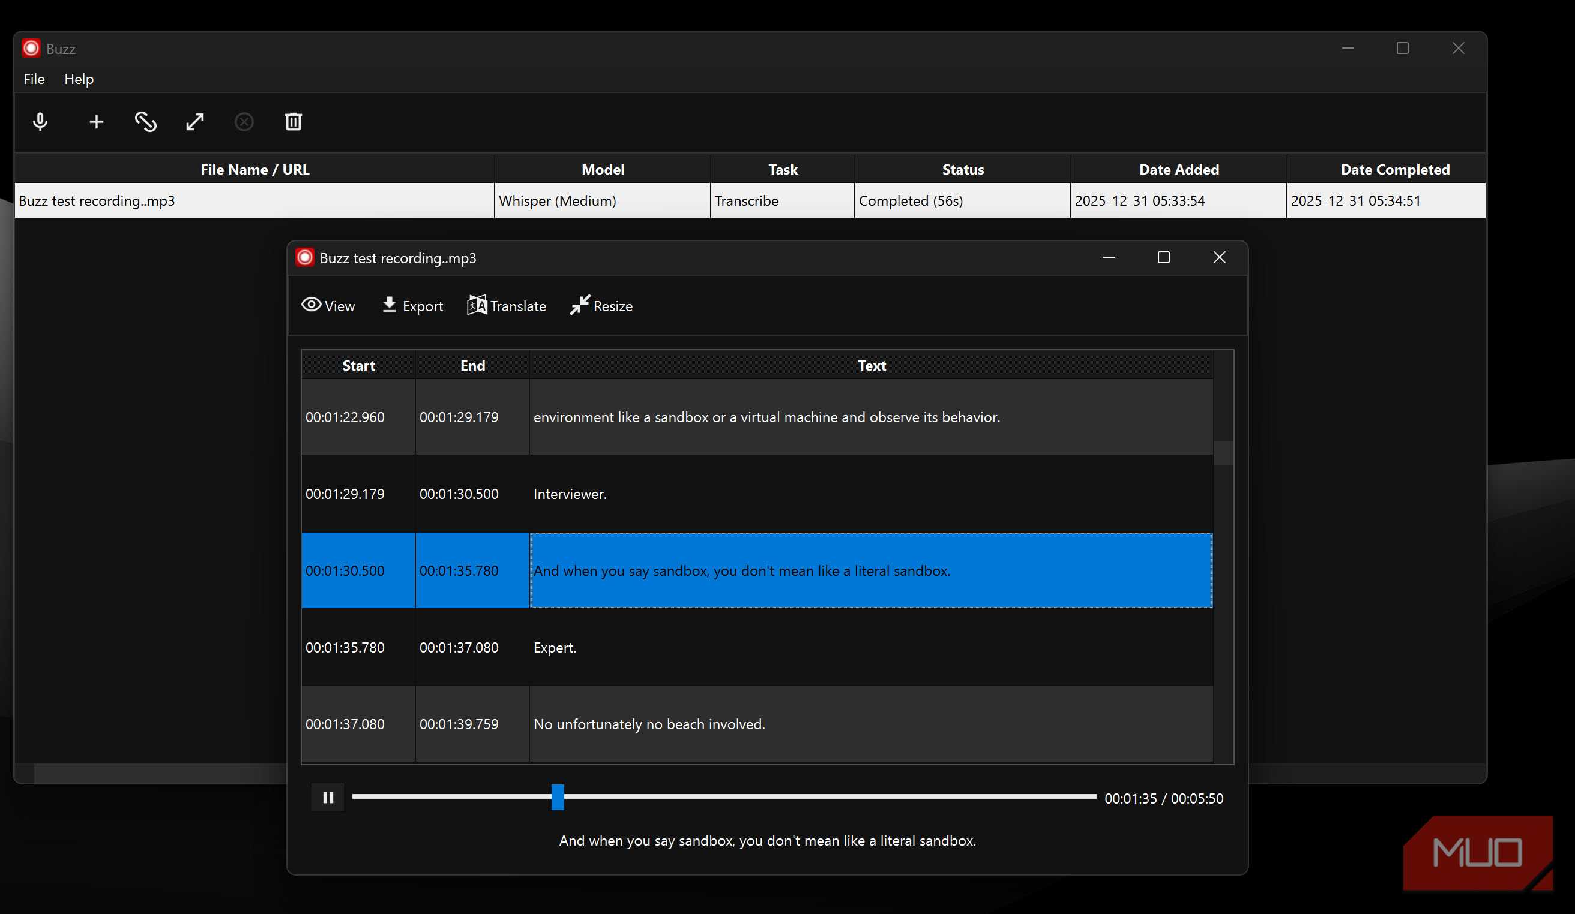
Task: Maximize the transcript viewer window
Action: 1164,257
